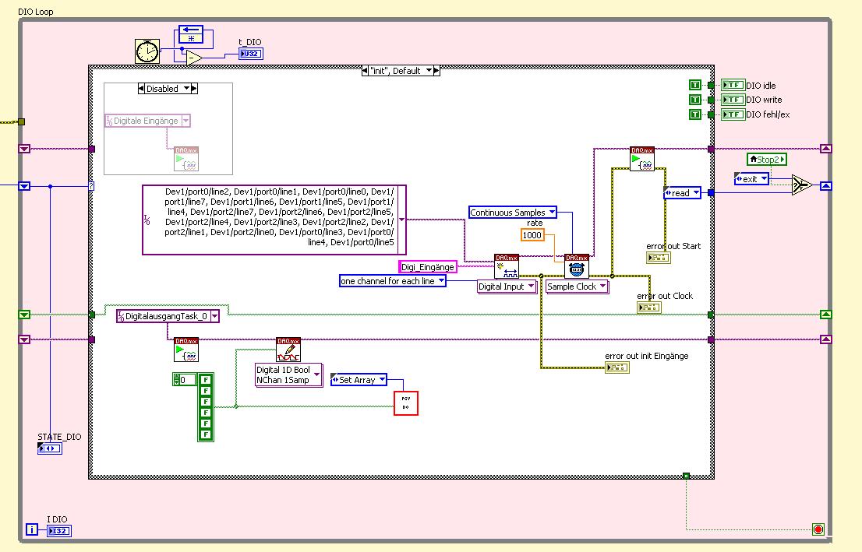862x552 pixels.
Task: Click the red loop stop condition terminal
Action: [x=818, y=529]
